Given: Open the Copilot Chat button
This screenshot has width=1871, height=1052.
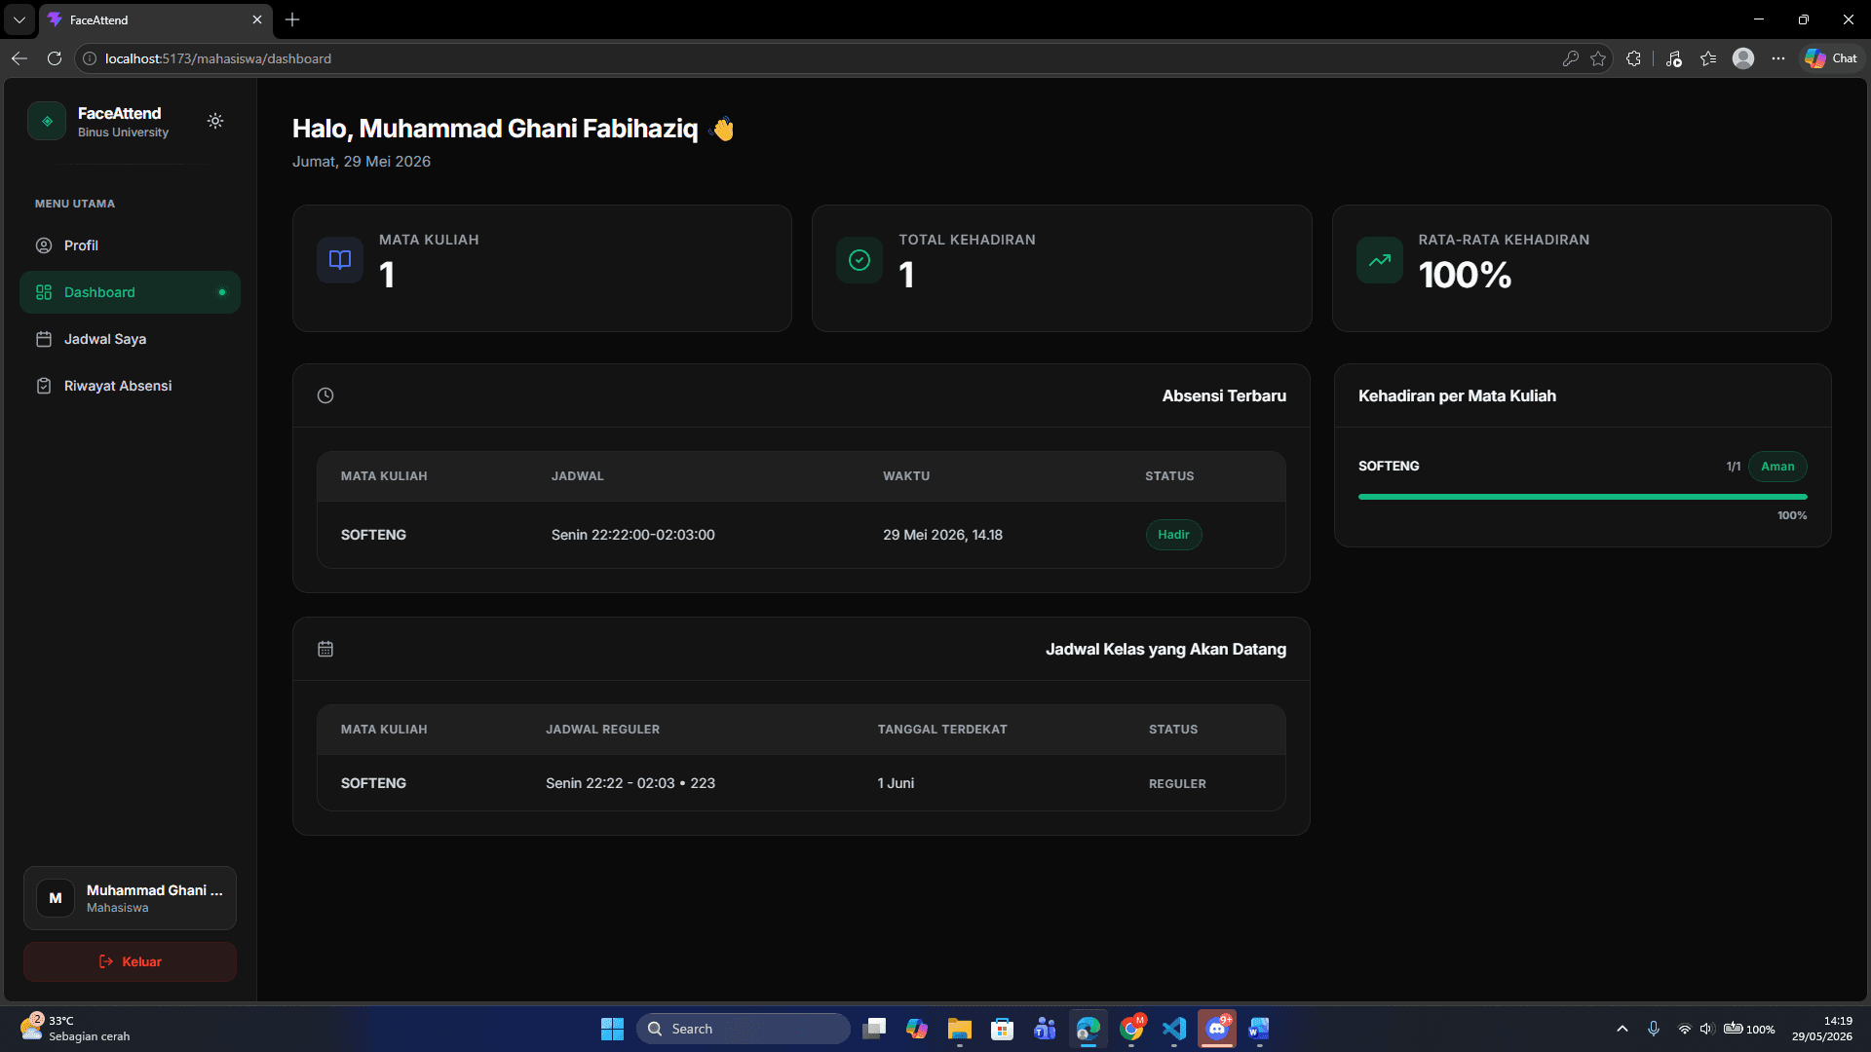Looking at the screenshot, I should (x=1831, y=58).
